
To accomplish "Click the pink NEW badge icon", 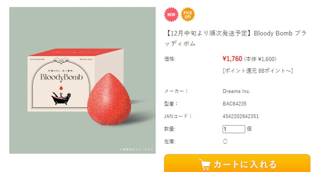I will pos(171,15).
